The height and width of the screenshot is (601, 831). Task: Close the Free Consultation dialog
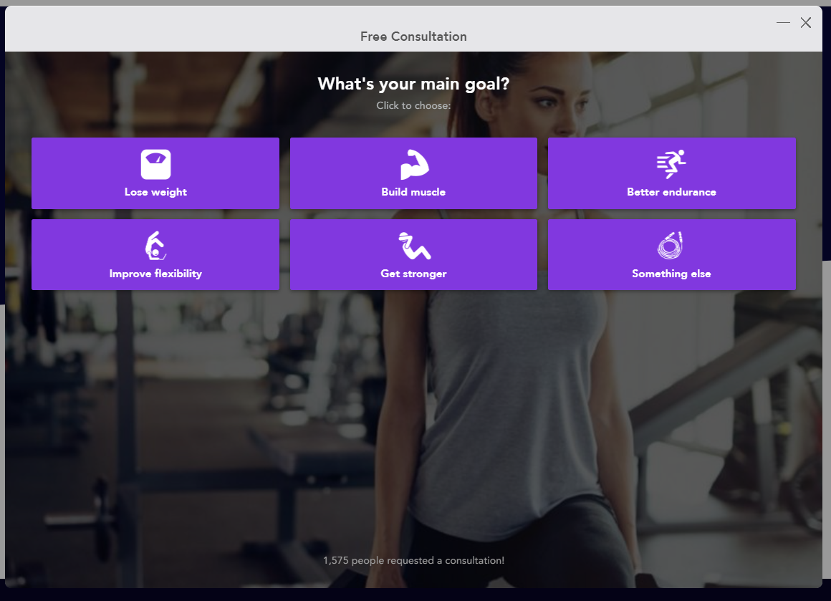[x=806, y=22]
